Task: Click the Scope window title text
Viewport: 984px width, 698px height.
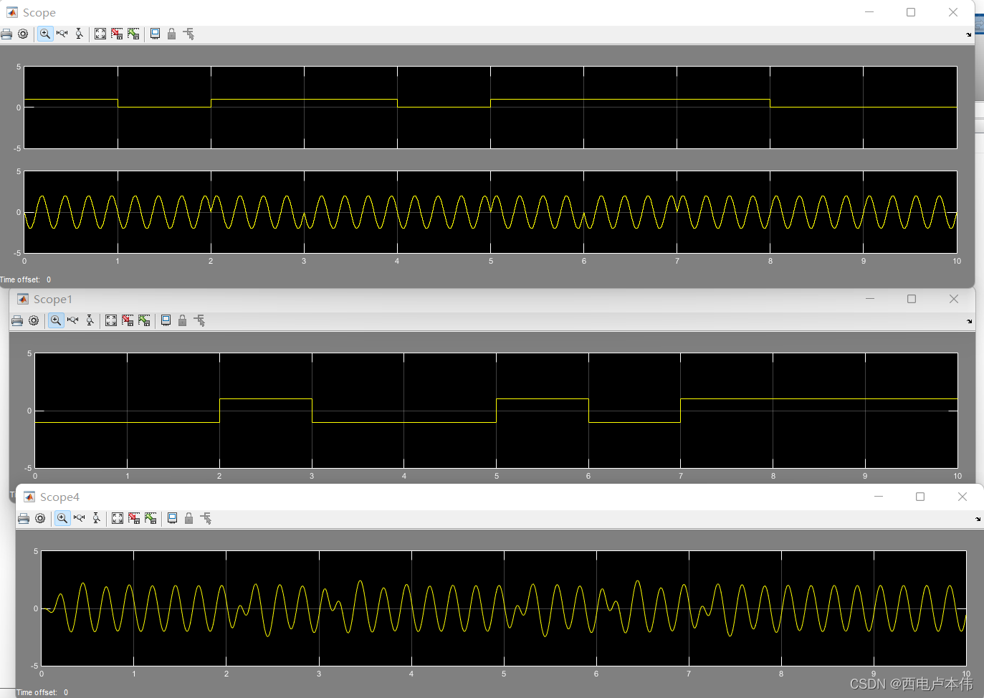Action: 39,13
